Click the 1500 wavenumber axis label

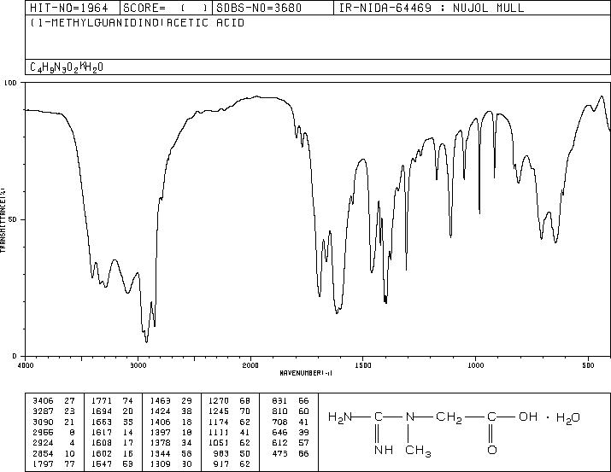[x=363, y=365]
